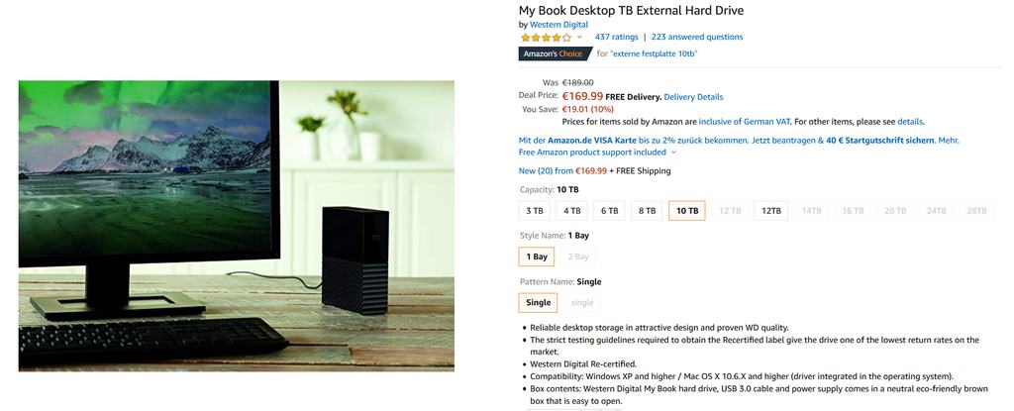The height and width of the screenshot is (411, 1014).
Task: Open the Amazon's Choice badge
Action: pyautogui.click(x=555, y=53)
